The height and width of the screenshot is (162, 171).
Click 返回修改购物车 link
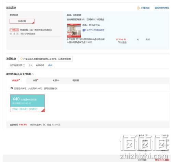(x=162, y=8)
